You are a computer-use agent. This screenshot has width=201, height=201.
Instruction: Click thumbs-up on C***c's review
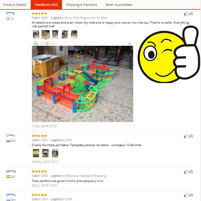186,136
